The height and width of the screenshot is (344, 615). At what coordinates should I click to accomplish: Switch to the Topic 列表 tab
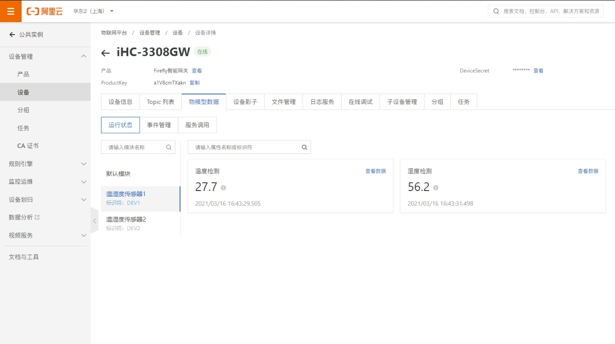pyautogui.click(x=161, y=102)
